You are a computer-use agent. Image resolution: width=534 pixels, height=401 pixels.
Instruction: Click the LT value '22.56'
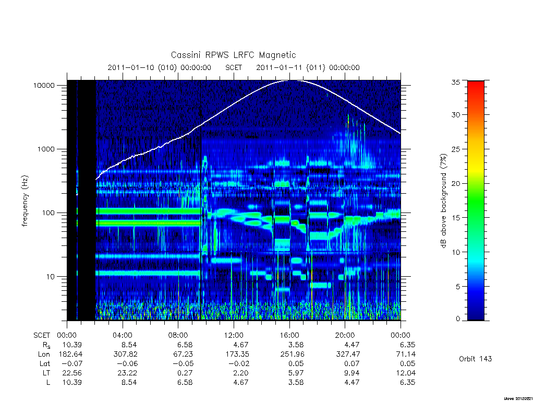(72, 373)
